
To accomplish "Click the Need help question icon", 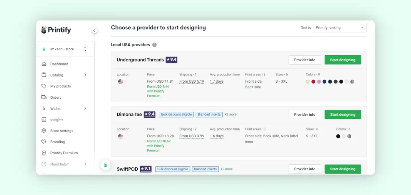I will coord(44,164).
